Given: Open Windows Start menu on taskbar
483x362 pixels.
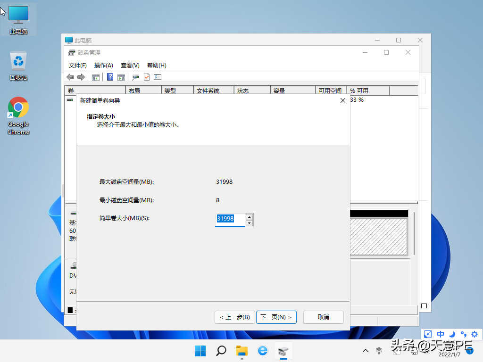Looking at the screenshot, I should point(200,351).
